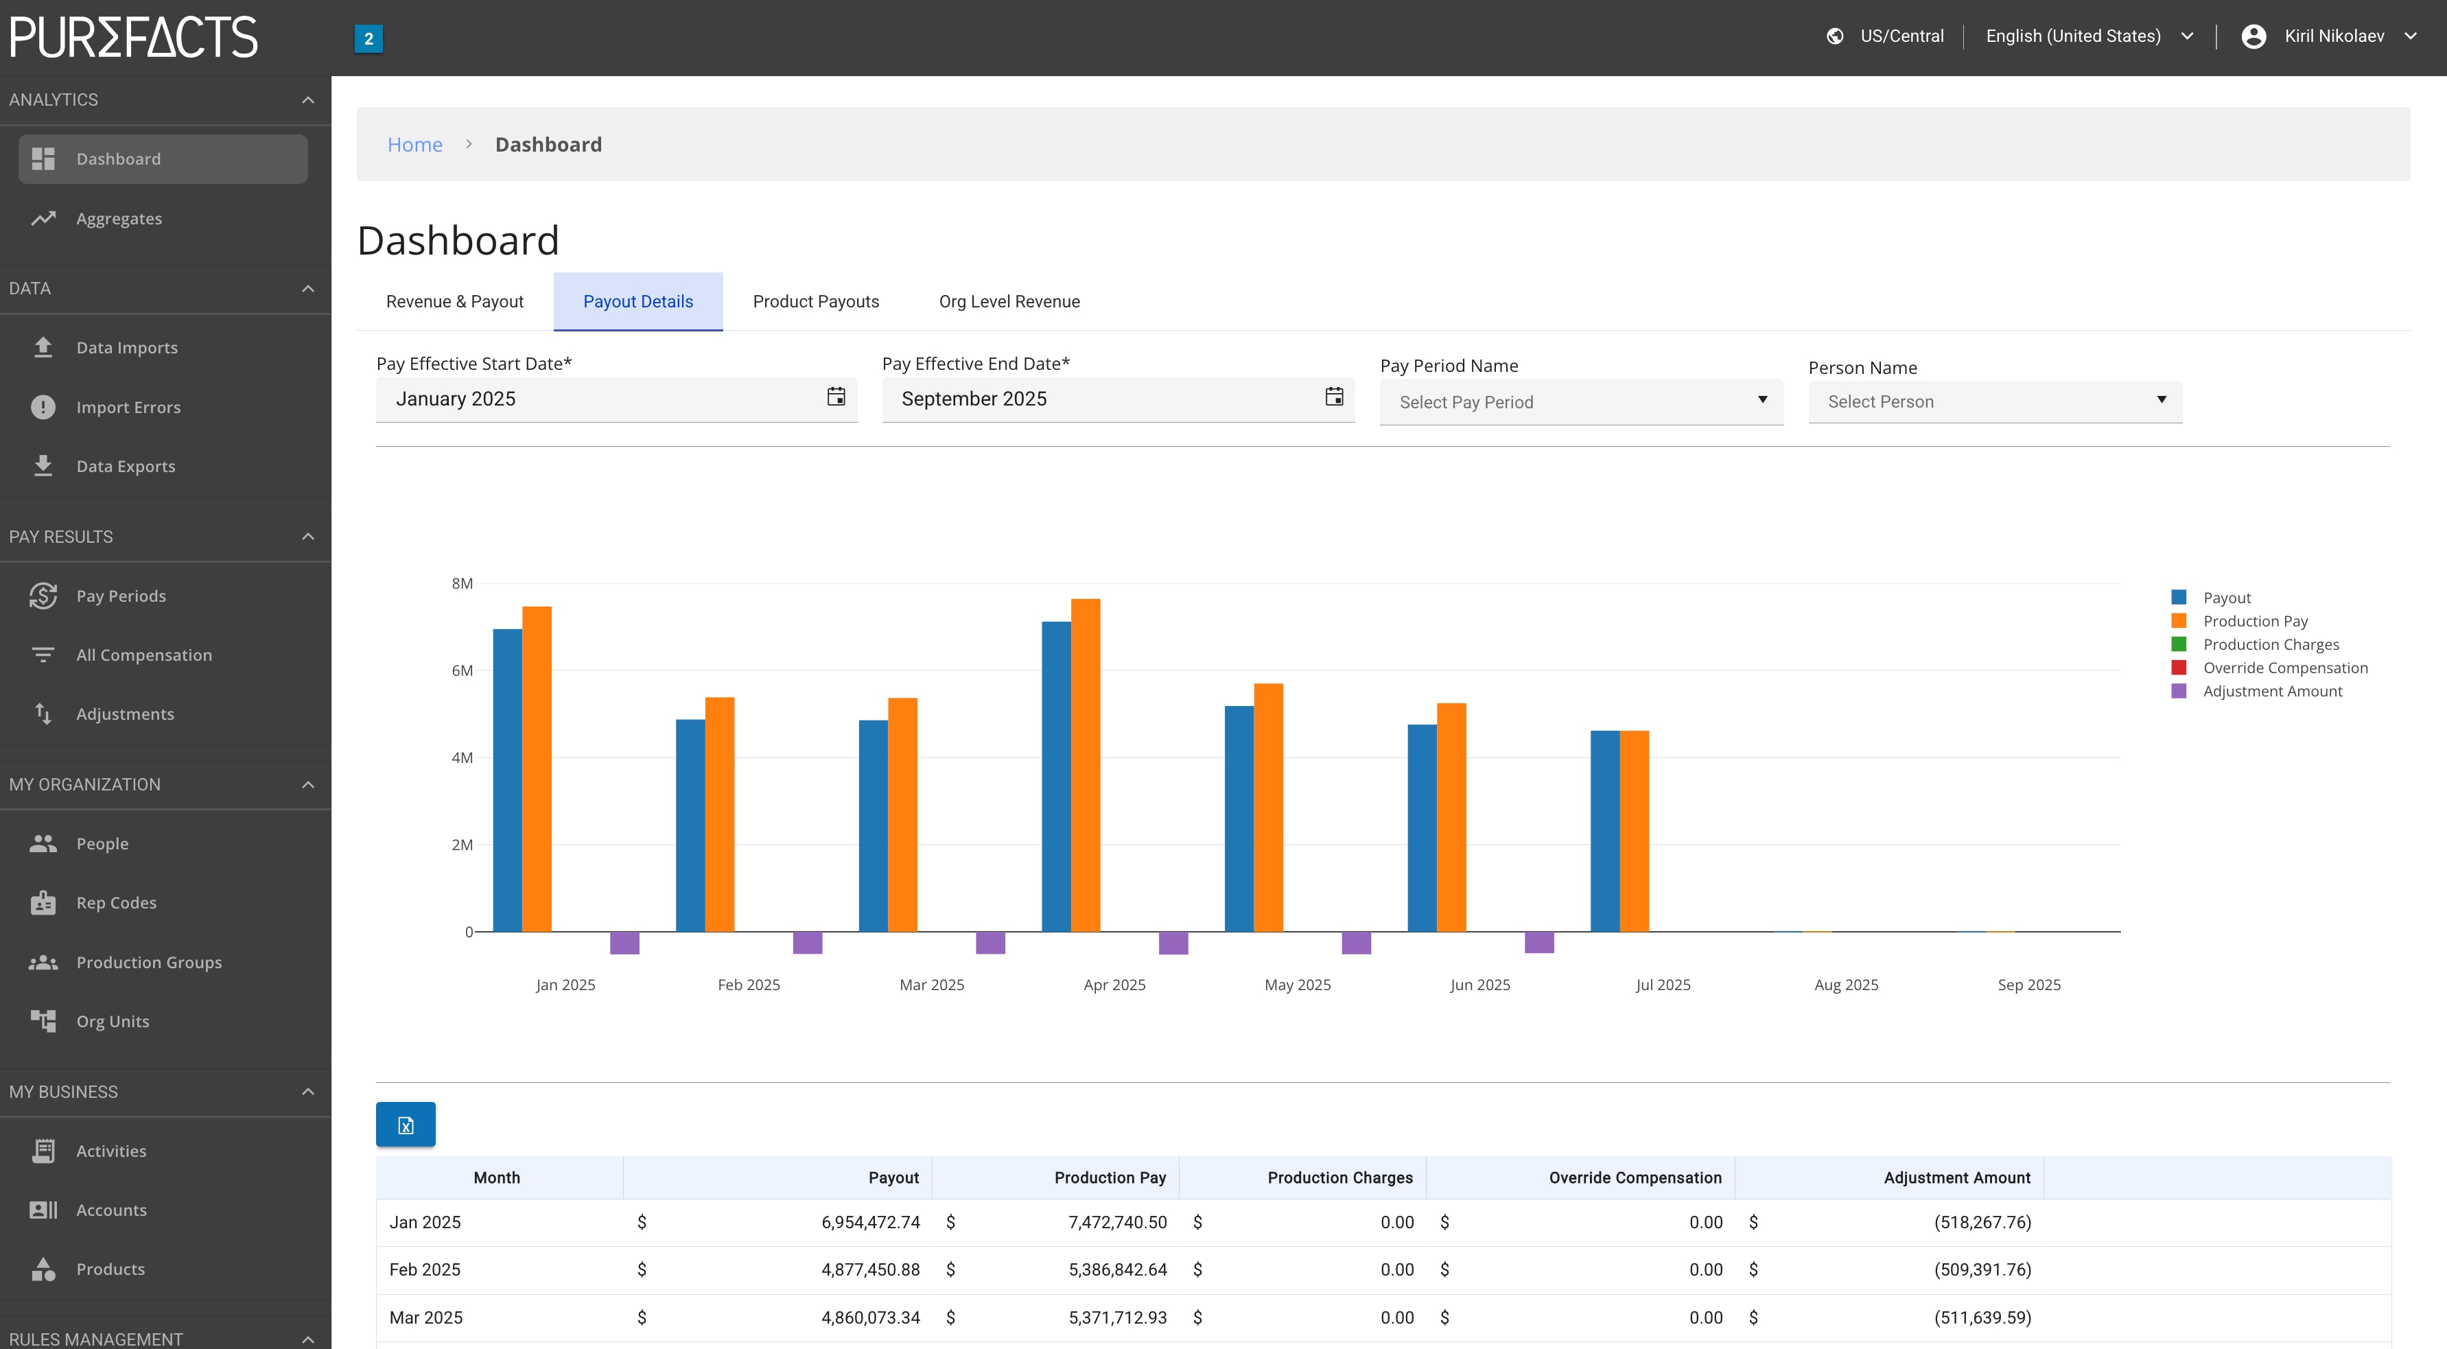Open Aggregates in the sidebar menu

point(163,218)
